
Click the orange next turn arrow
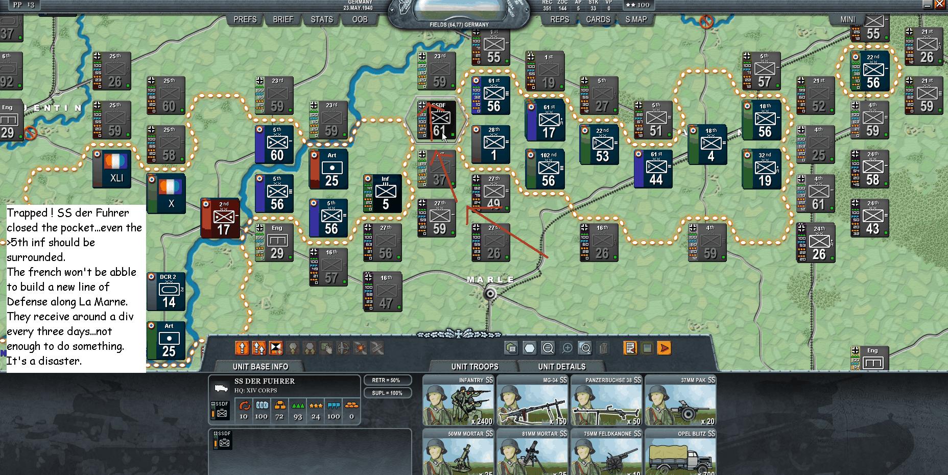coord(664,348)
